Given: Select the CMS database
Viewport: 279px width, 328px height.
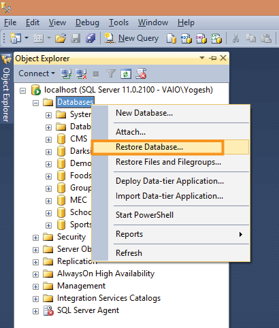Looking at the screenshot, I should pyautogui.click(x=78, y=139).
